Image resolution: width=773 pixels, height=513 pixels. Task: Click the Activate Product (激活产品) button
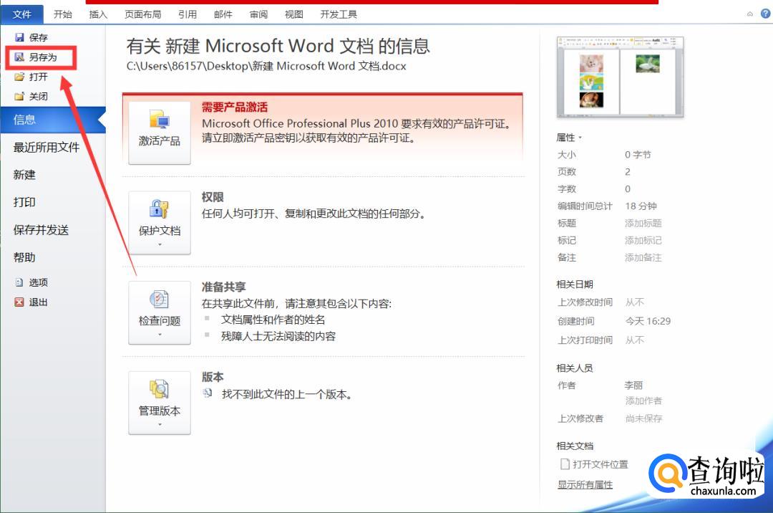160,133
